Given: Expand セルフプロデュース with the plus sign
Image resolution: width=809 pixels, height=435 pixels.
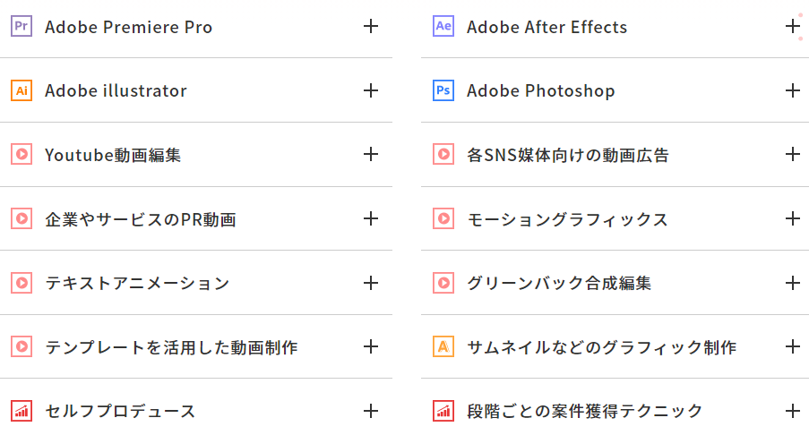Looking at the screenshot, I should click(370, 411).
